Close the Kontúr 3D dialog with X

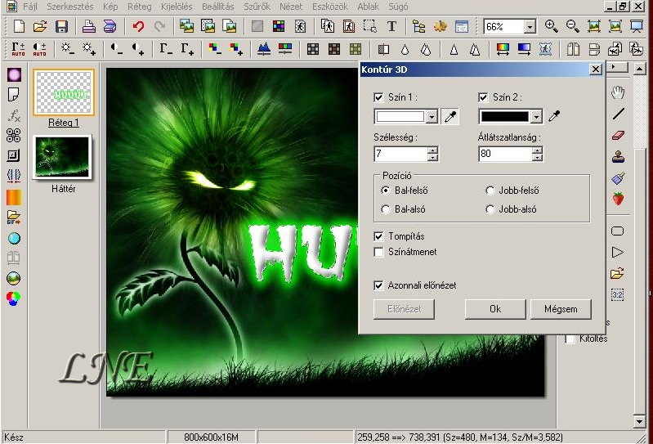click(x=596, y=70)
